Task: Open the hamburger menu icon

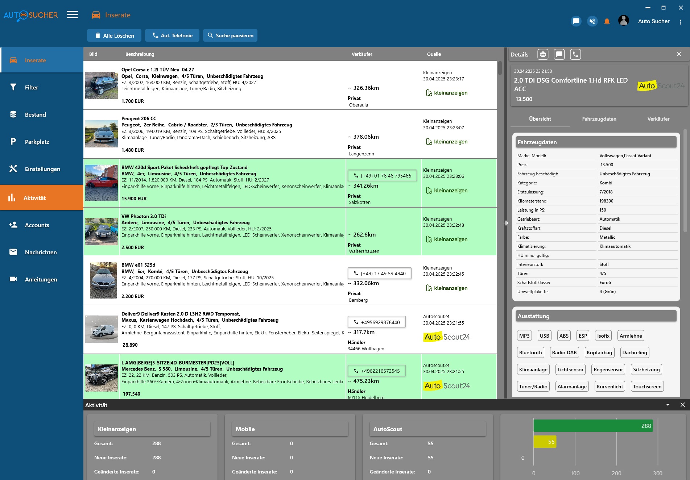Action: point(73,15)
